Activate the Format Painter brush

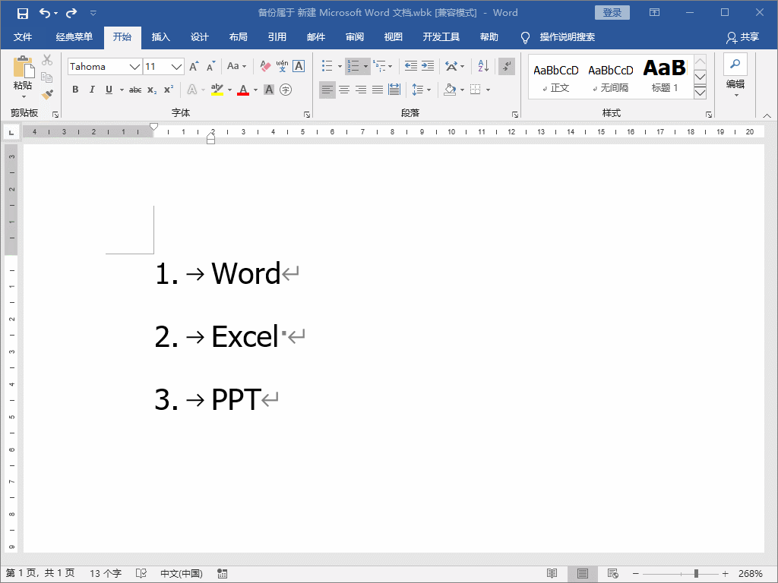pos(47,94)
